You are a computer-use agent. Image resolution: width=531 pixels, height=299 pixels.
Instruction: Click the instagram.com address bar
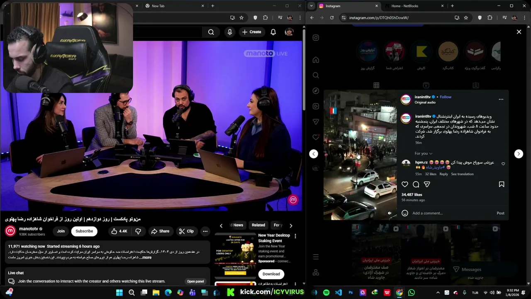click(x=396, y=17)
